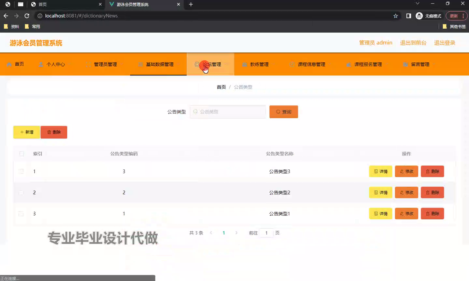Image resolution: width=469 pixels, height=281 pixels.
Task: Open 详情 for row 公告类型2
Action: (380, 193)
